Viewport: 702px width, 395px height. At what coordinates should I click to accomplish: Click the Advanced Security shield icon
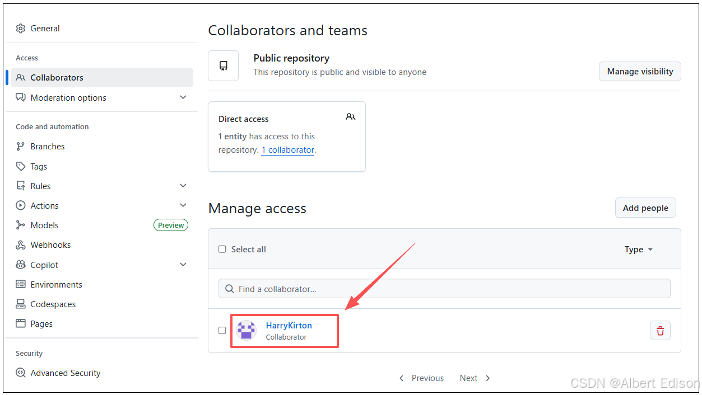[21, 373]
